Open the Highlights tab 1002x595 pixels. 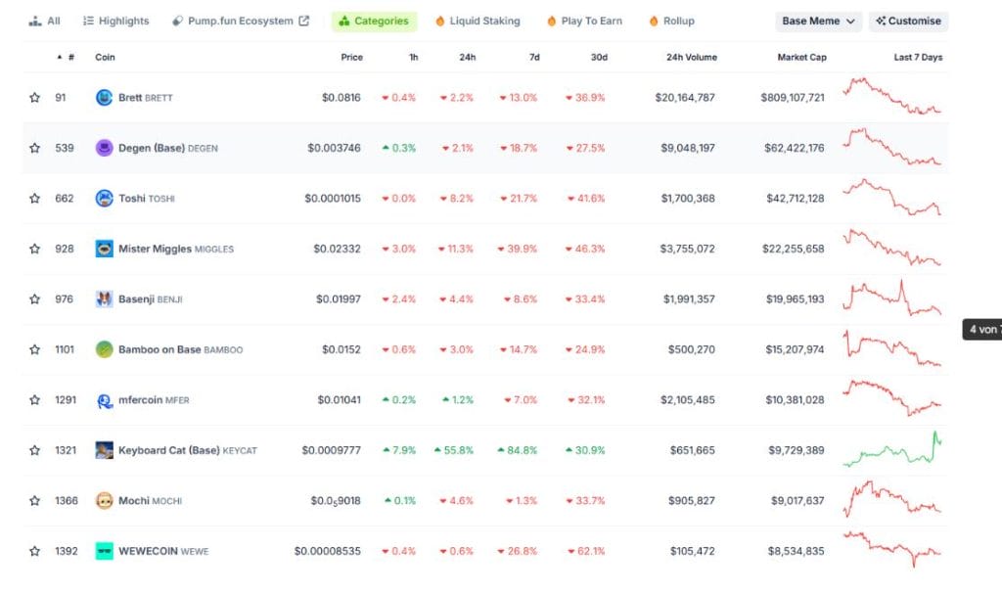pyautogui.click(x=116, y=22)
